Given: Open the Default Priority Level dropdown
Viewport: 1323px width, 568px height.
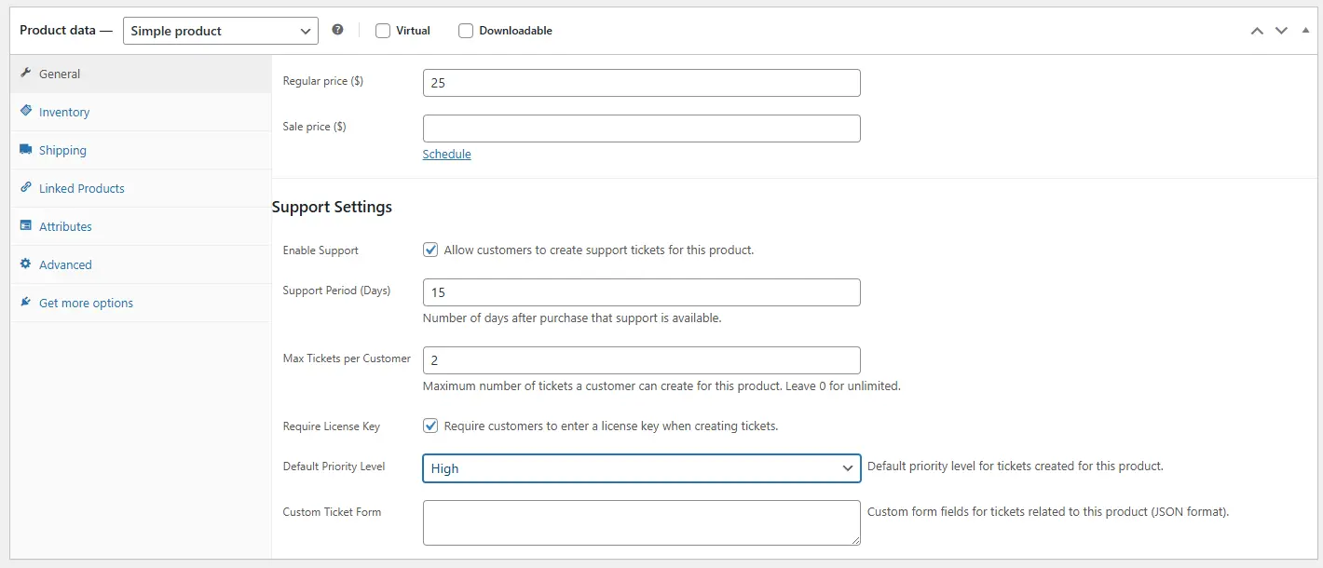Looking at the screenshot, I should pyautogui.click(x=641, y=468).
